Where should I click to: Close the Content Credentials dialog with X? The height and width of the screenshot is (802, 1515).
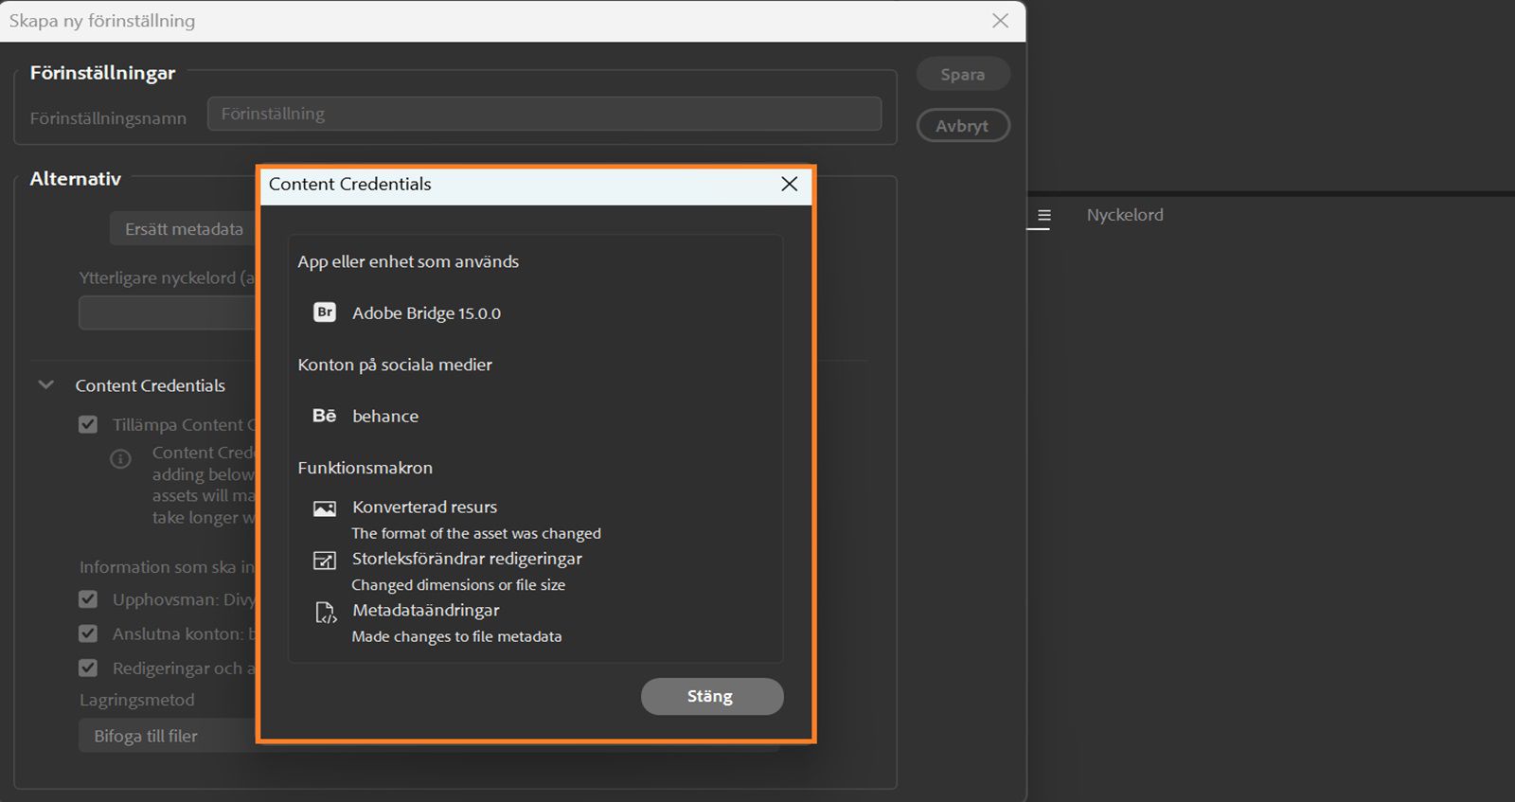[790, 184]
